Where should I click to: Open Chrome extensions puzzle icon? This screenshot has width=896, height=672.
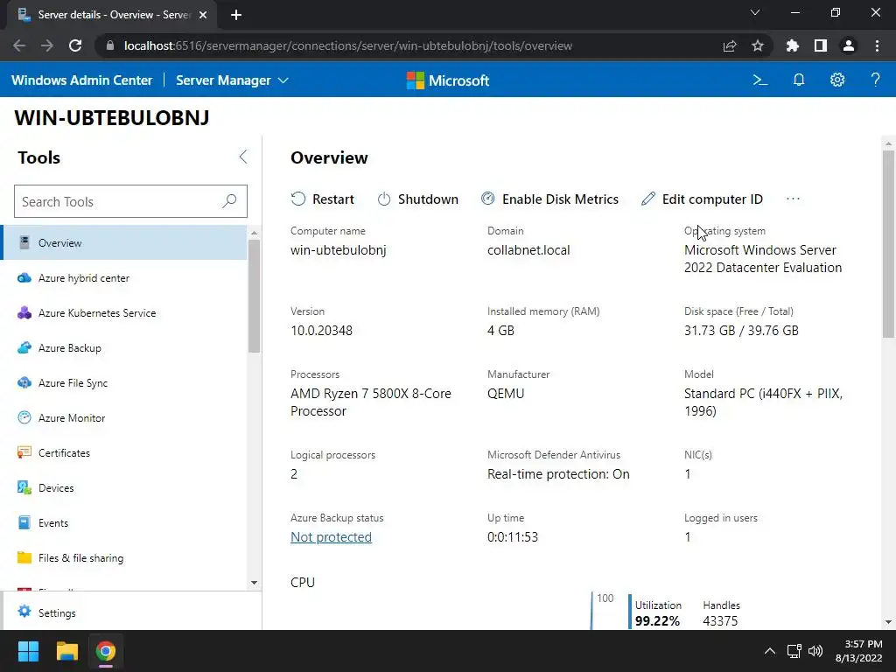[793, 45]
